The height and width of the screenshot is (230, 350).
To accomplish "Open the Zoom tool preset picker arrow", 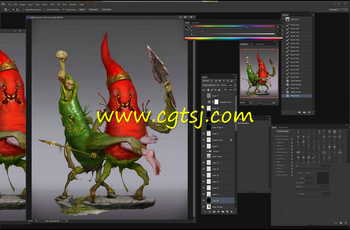I will pyautogui.click(x=9, y=10).
